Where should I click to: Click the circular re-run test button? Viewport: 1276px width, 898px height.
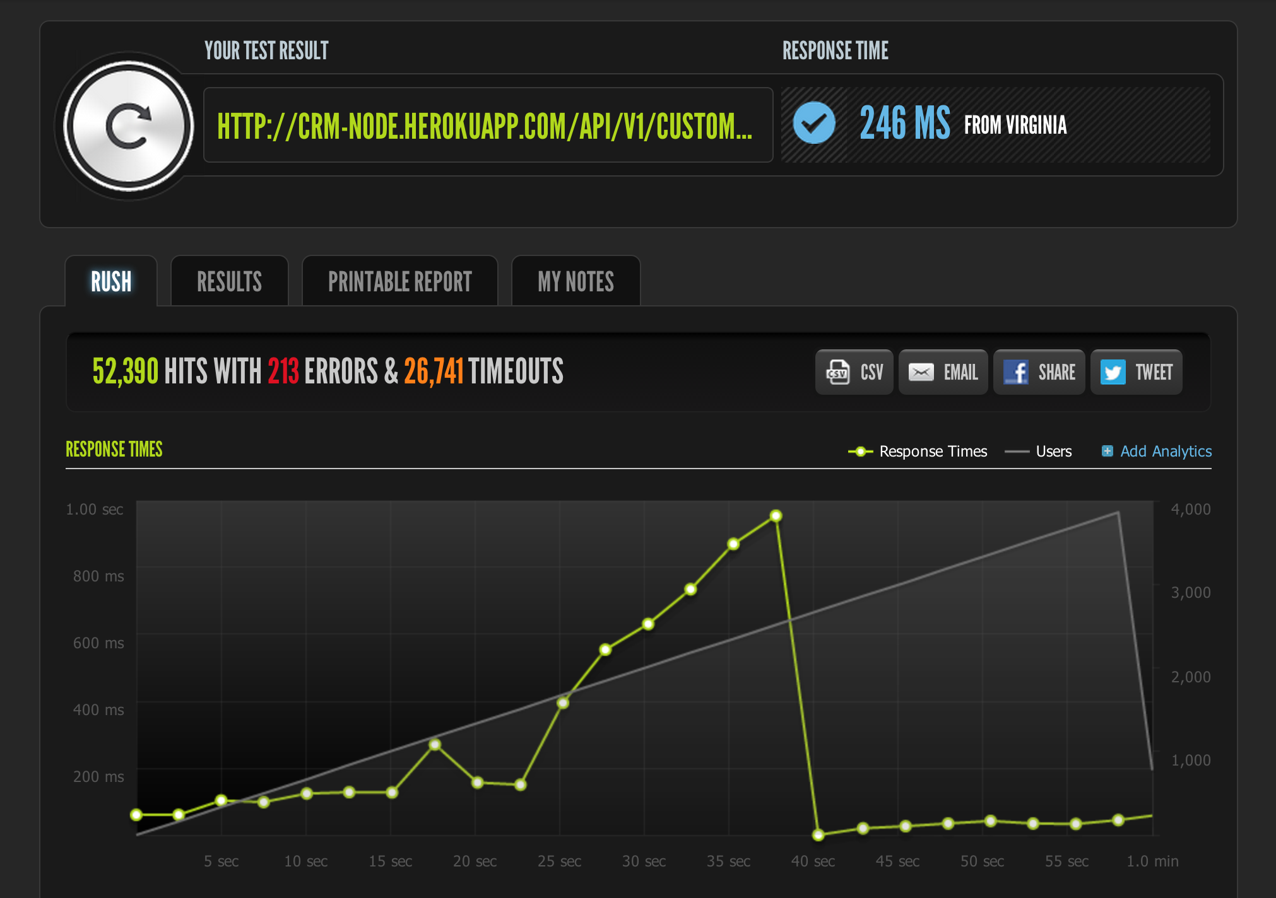point(129,127)
